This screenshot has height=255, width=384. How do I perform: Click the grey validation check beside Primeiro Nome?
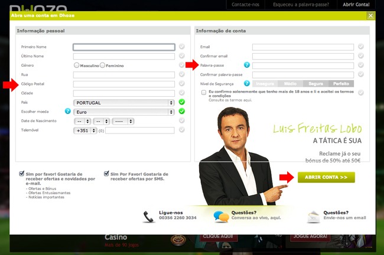182,46
